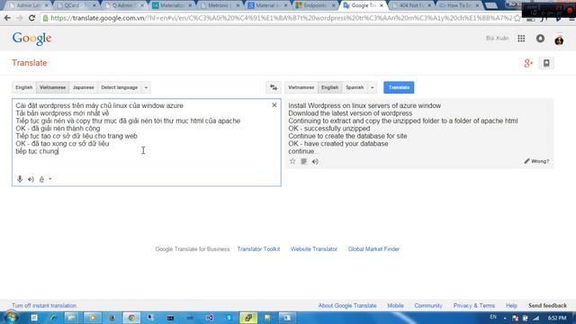Open the Google account avatar
576x324 pixels.
click(559, 39)
